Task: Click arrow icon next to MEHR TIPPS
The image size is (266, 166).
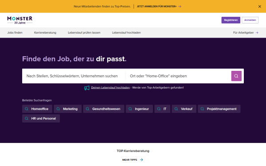Action: [x=141, y=160]
